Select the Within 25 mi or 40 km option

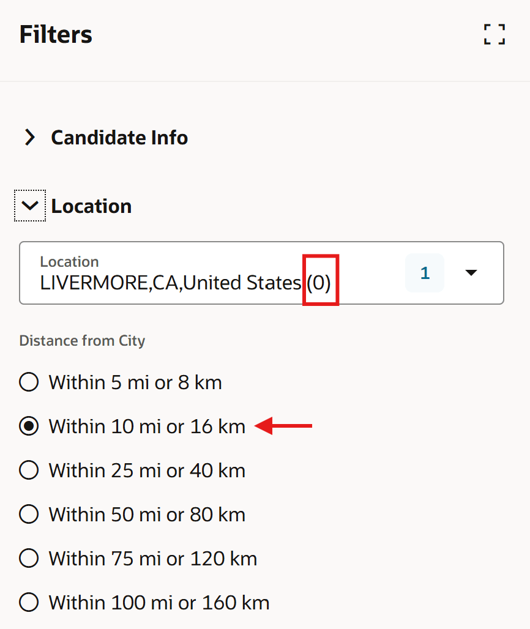[x=28, y=470]
